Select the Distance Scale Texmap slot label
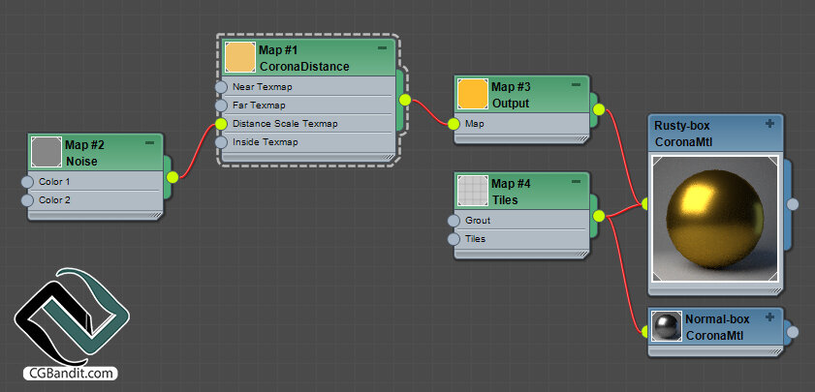Image resolution: width=815 pixels, height=392 pixels. (x=285, y=124)
